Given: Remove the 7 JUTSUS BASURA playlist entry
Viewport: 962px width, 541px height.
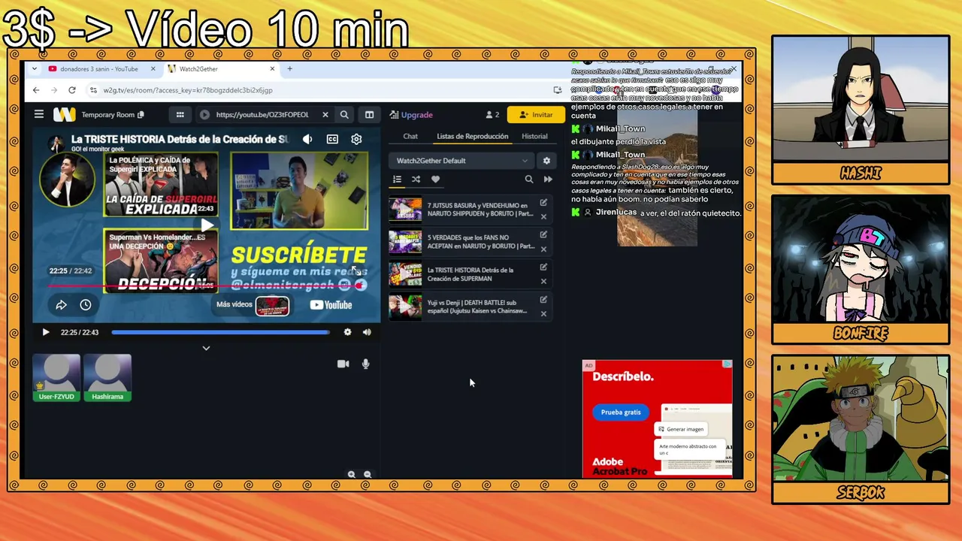Looking at the screenshot, I should click(543, 216).
